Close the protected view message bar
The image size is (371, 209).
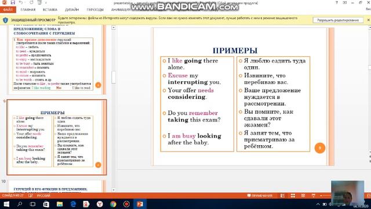(x=369, y=20)
